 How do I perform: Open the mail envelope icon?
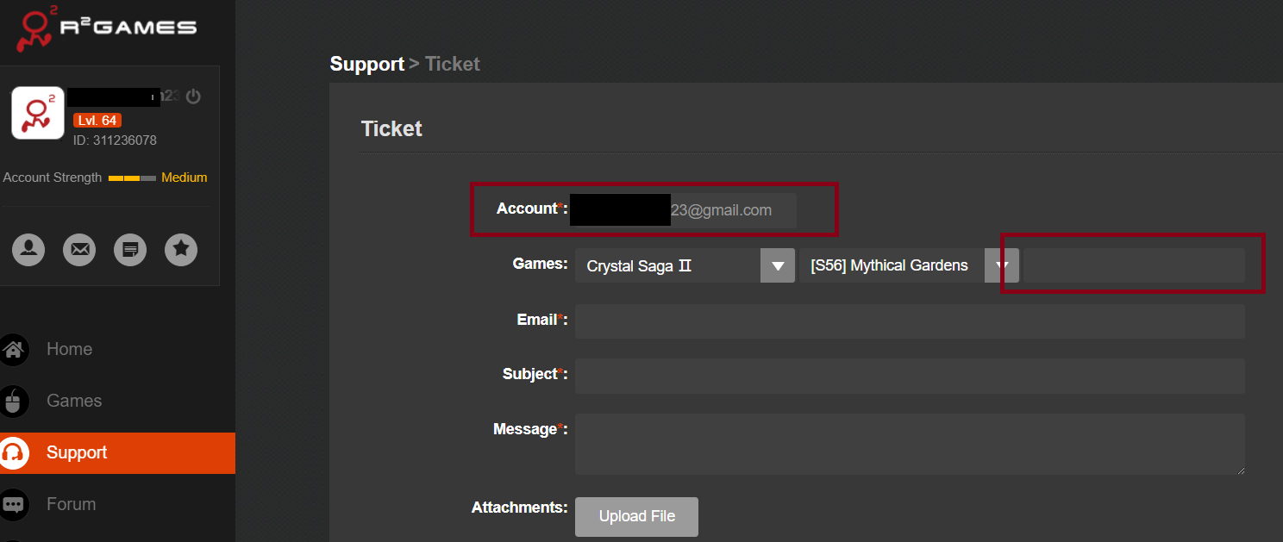(79, 250)
